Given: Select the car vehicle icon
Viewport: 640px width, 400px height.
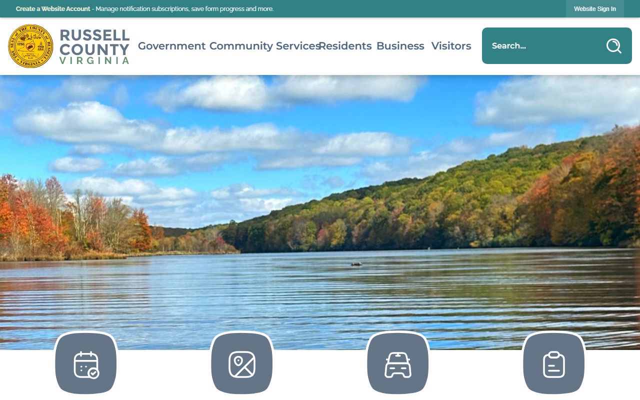Looking at the screenshot, I should tap(398, 364).
